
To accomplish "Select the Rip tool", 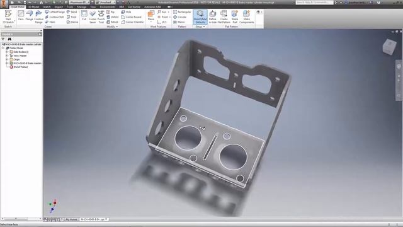I will 111,12.
